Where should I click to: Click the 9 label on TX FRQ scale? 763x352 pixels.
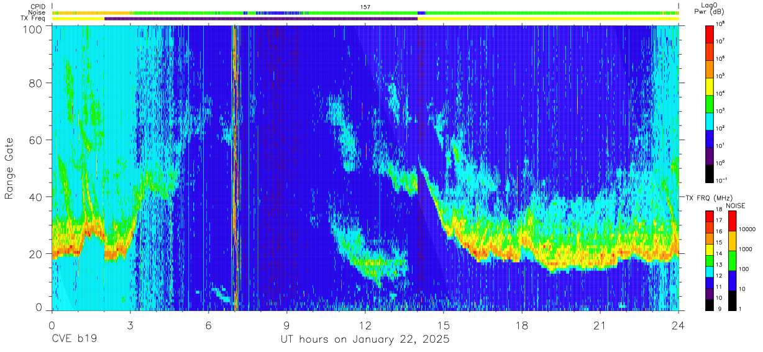coord(718,309)
